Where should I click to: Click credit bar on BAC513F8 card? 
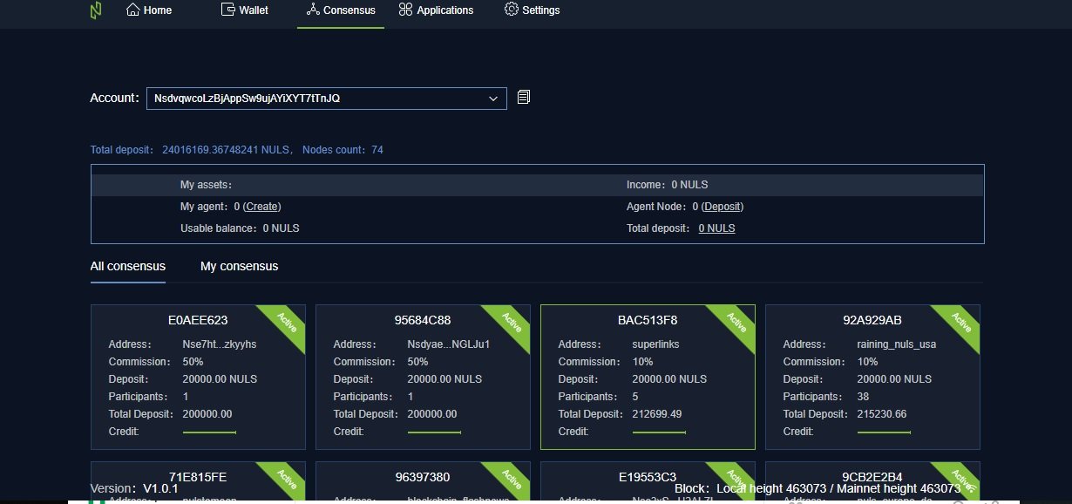(x=660, y=432)
